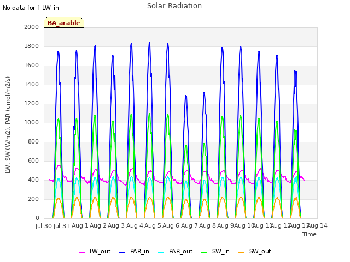Click the 1600 y-axis tick label
Image resolution: width=350 pixels, height=262 pixels.
tap(32, 65)
